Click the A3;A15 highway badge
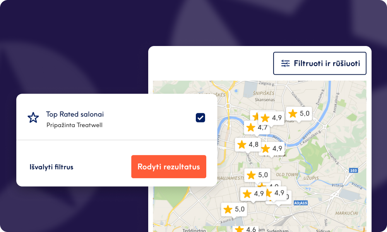 [x=300, y=203]
